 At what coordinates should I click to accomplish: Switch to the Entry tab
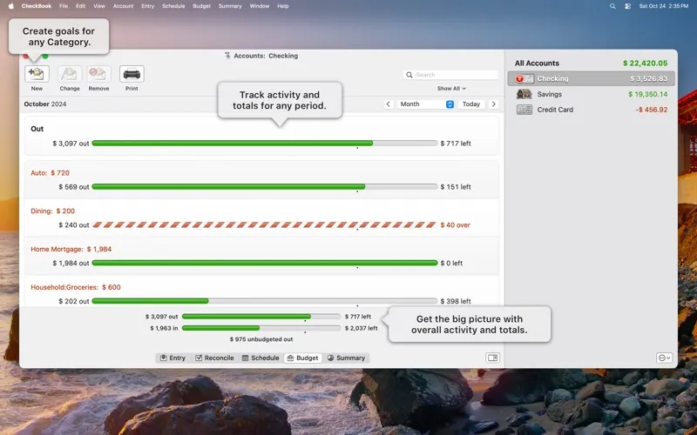pos(173,358)
